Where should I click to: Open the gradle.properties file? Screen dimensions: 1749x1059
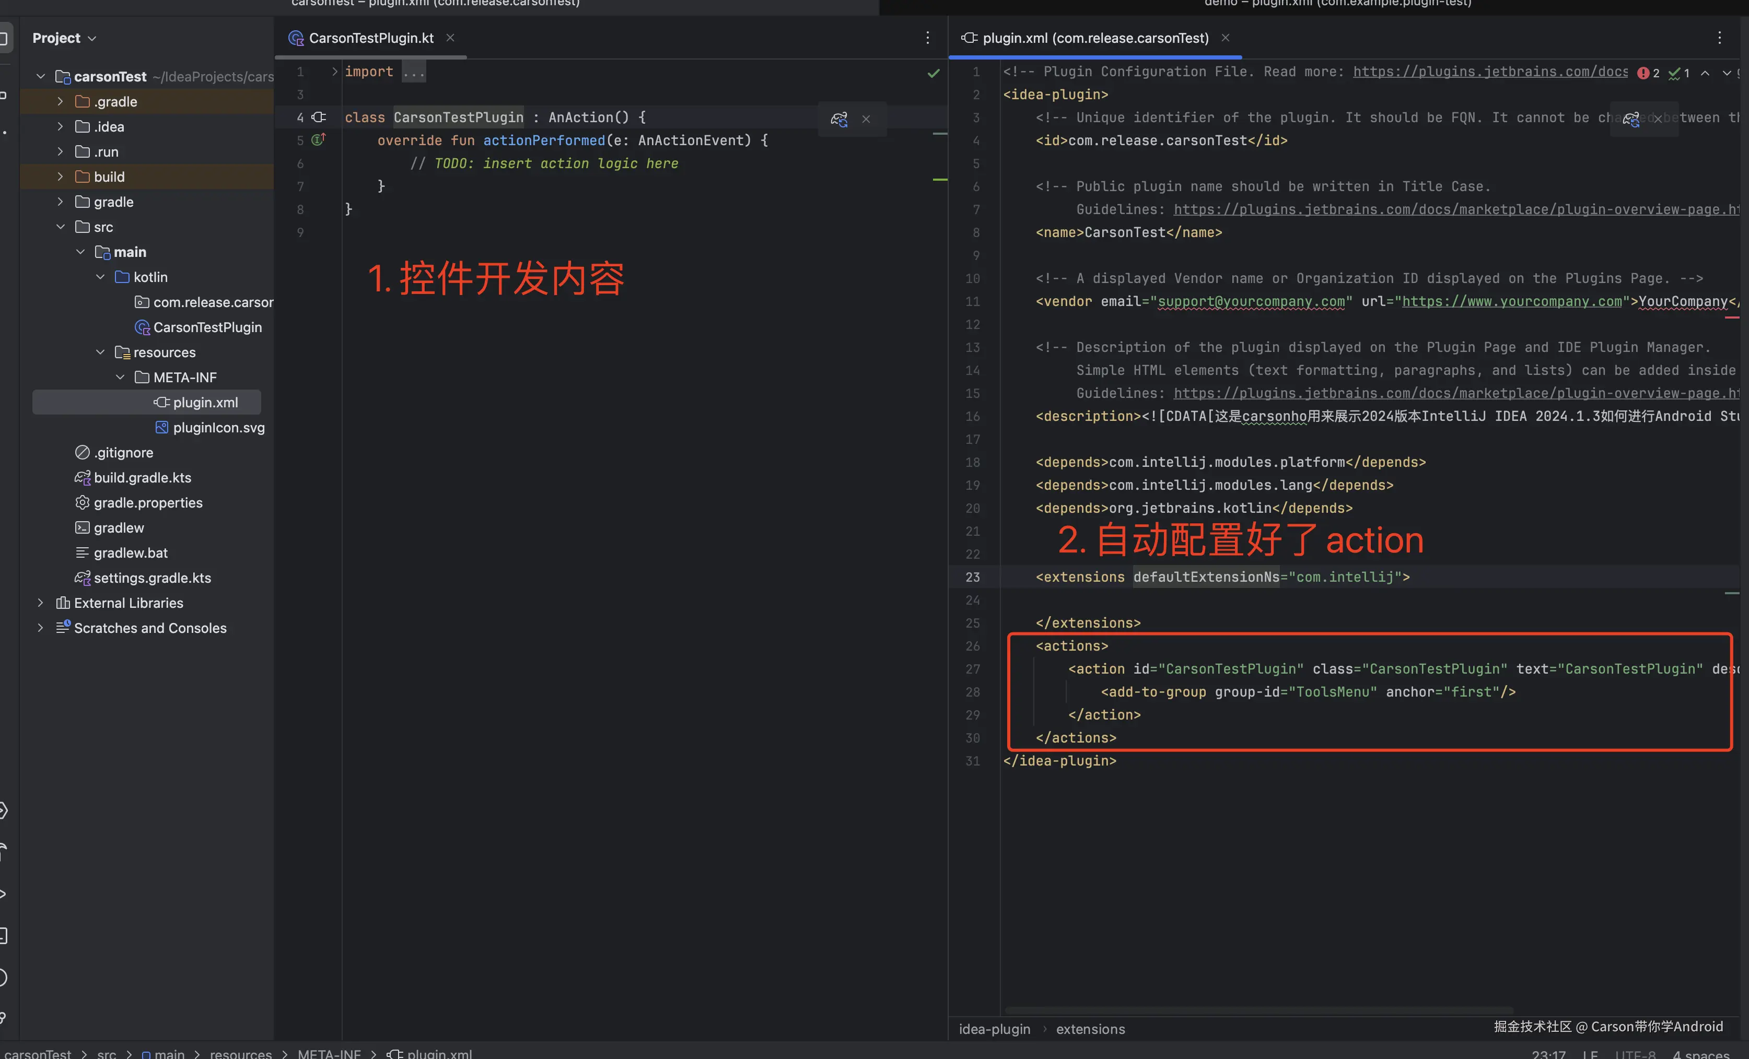point(148,502)
